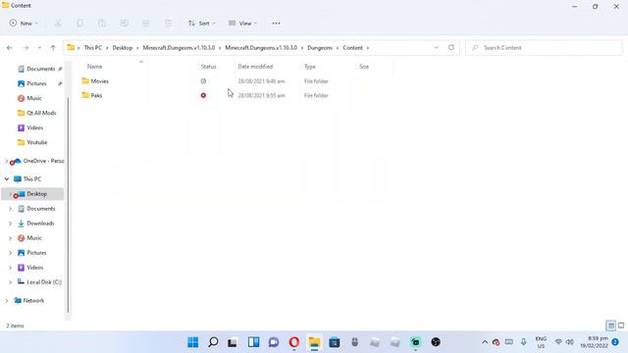
Task: Click the New button in toolbar
Action: tap(24, 24)
